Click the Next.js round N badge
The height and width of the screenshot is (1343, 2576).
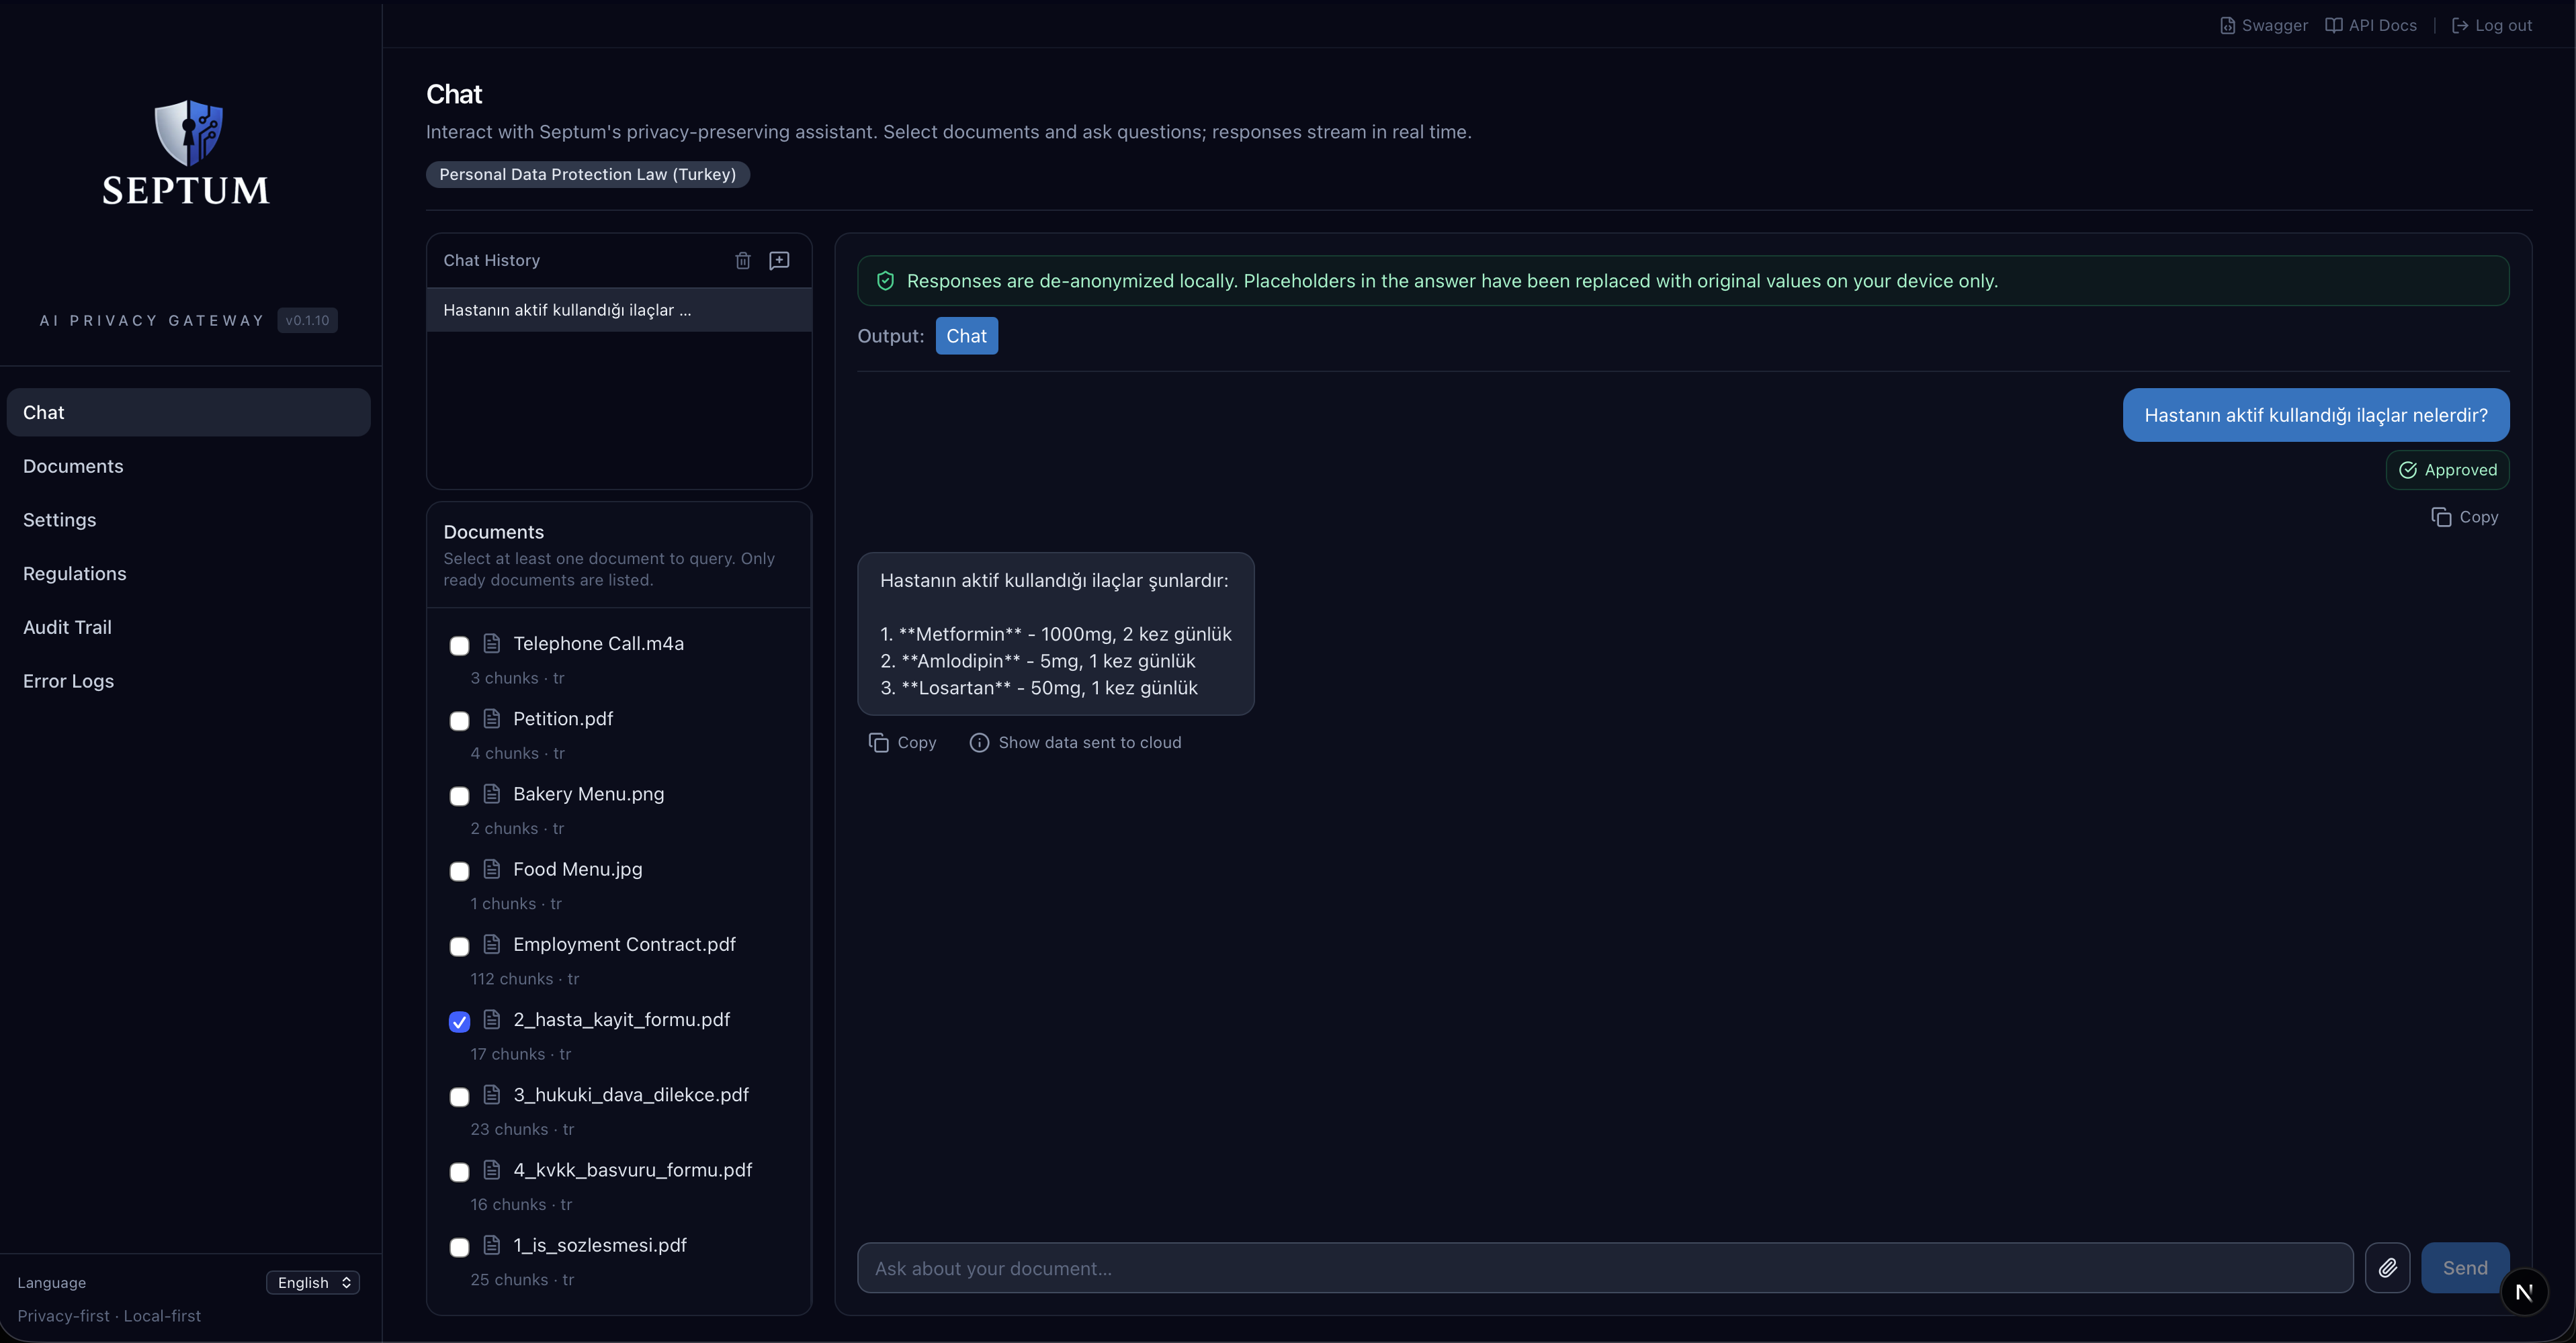pyautogui.click(x=2524, y=1293)
